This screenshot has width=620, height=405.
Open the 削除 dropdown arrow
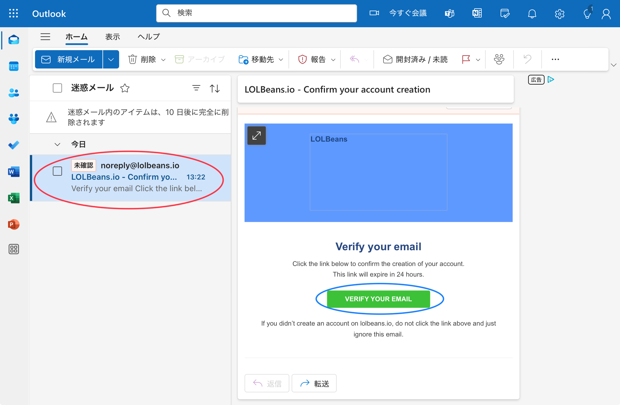point(163,60)
